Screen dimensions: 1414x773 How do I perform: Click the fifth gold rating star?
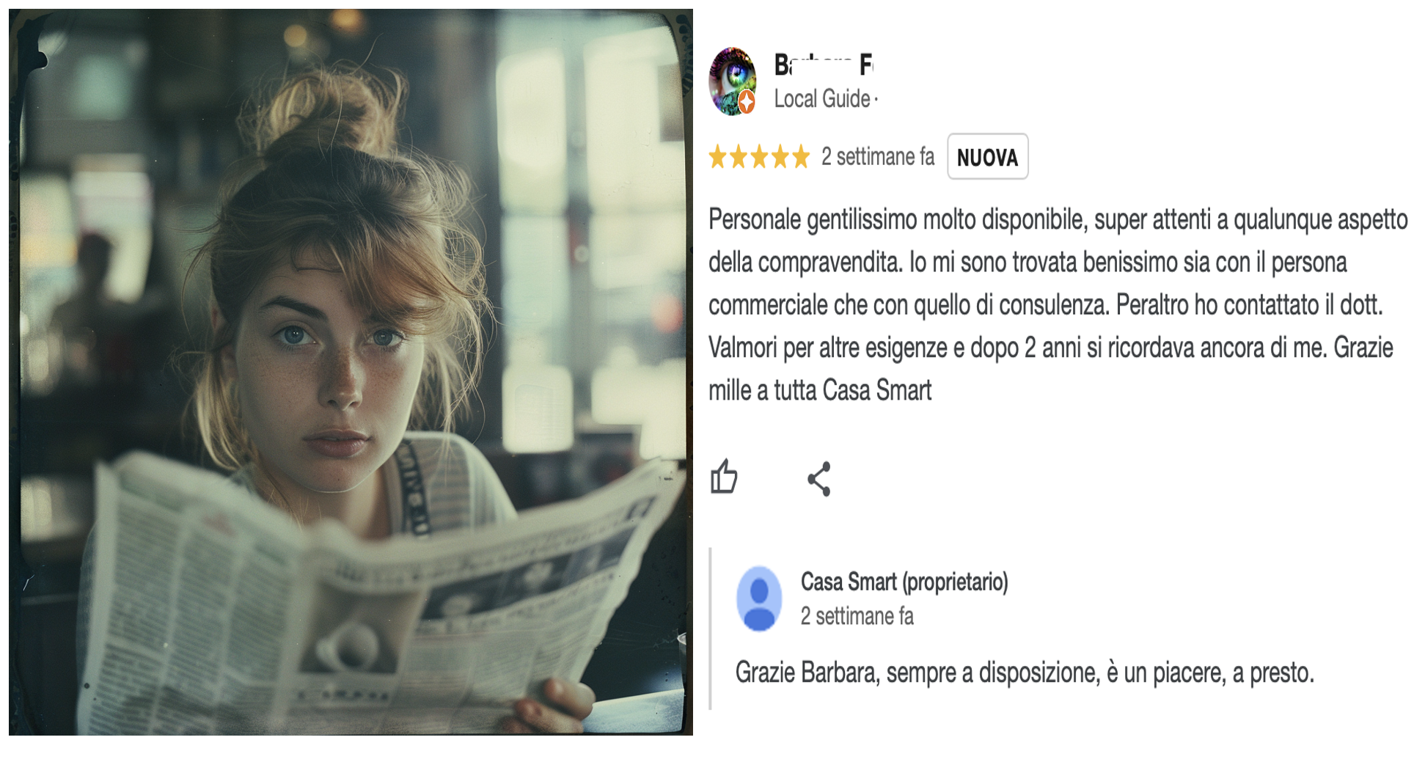pos(801,157)
